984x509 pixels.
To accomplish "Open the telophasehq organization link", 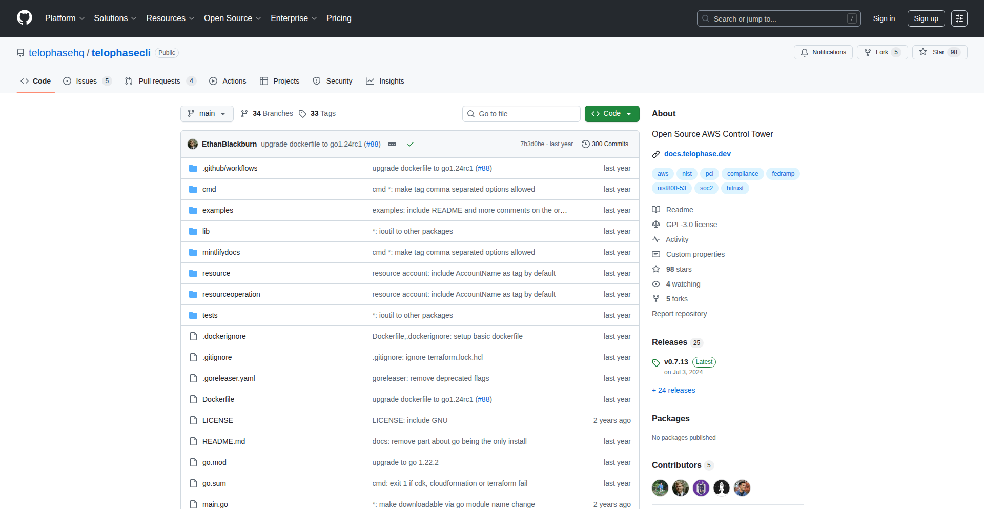I will tap(56, 53).
